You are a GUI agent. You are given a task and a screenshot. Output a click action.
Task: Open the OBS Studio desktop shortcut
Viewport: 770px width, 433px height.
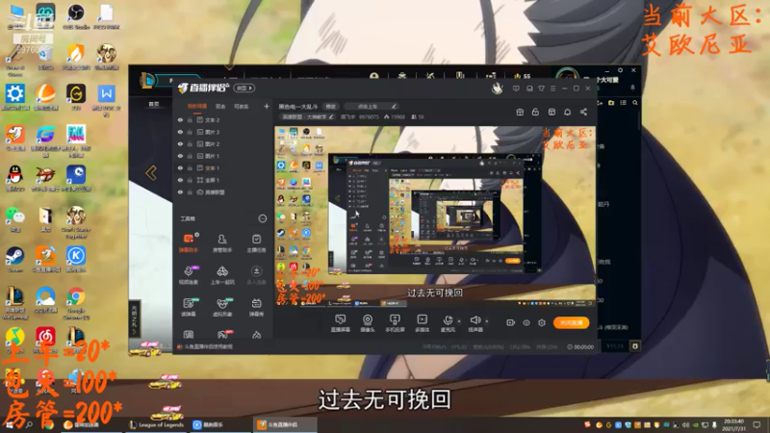click(76, 16)
